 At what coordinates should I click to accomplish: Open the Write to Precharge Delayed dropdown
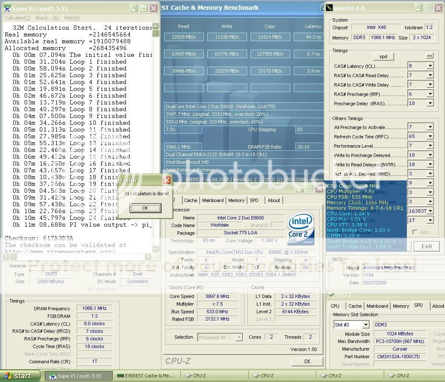[x=430, y=155]
